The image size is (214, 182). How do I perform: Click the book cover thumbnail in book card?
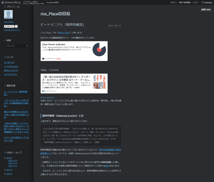pos(99,82)
